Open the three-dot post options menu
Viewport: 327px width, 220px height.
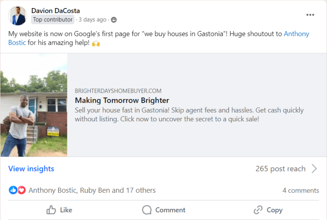pos(310,15)
